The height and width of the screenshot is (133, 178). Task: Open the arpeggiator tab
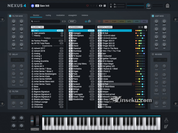click(x=73, y=15)
